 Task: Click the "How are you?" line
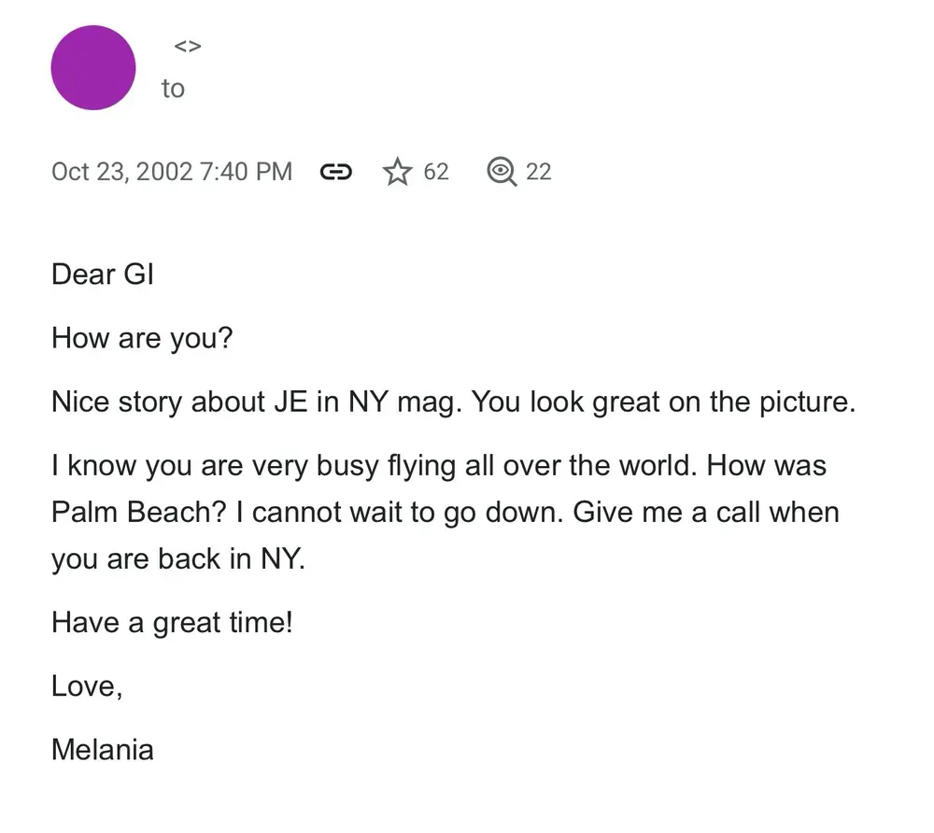click(141, 337)
